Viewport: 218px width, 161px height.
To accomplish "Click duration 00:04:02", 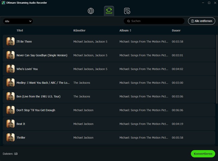I will coord(177,69).
